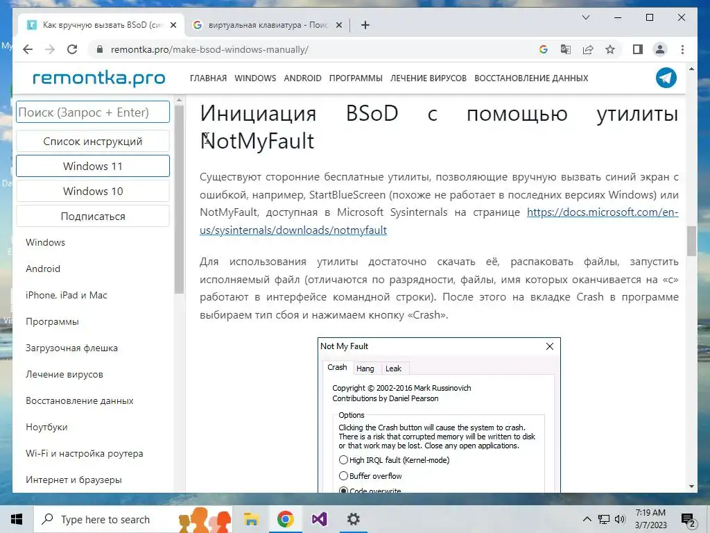Open ВОССТАНОВЛЕНИЕ ДАННЫХ menu item
The width and height of the screenshot is (710, 533).
click(531, 78)
